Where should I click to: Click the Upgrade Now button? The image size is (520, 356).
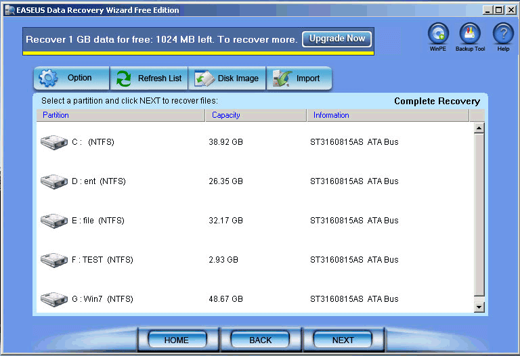click(337, 39)
